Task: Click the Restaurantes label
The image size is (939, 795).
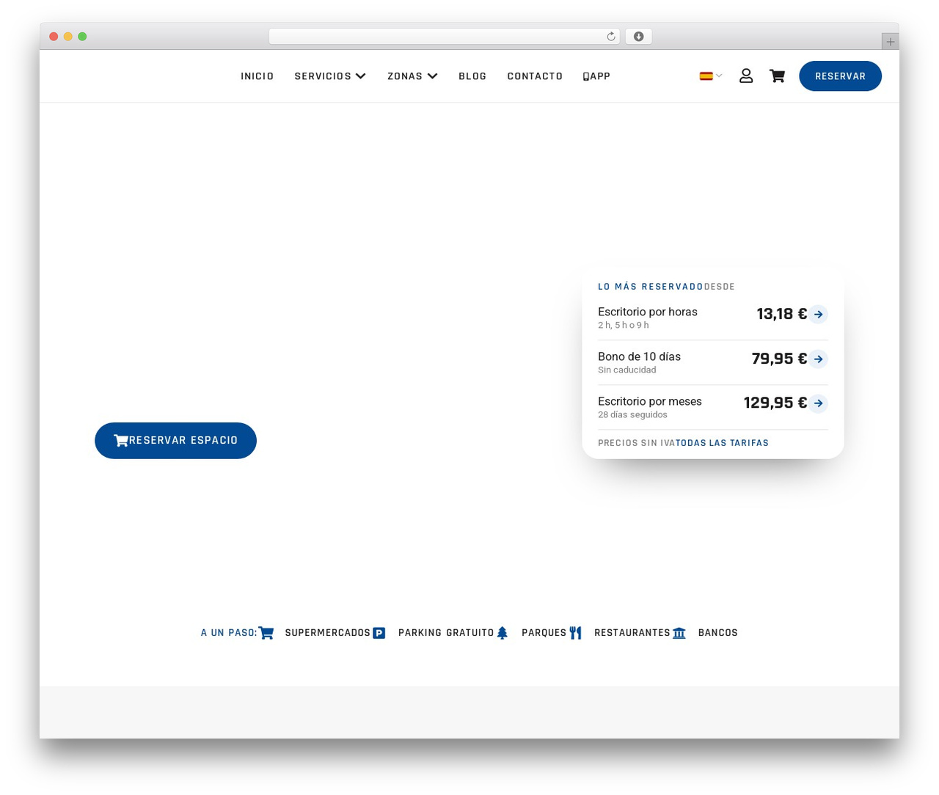Action: 632,633
